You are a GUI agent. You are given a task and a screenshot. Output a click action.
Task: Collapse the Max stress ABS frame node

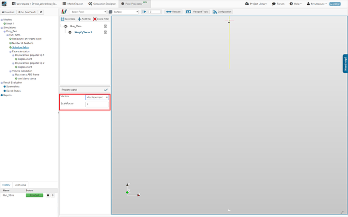[13, 75]
